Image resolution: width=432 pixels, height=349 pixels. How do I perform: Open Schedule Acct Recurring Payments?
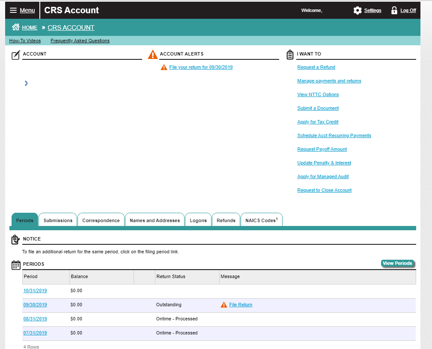click(x=334, y=135)
